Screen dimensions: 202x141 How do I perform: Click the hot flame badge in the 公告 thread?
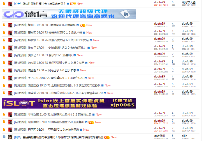pyautogui.click(x=73, y=4)
